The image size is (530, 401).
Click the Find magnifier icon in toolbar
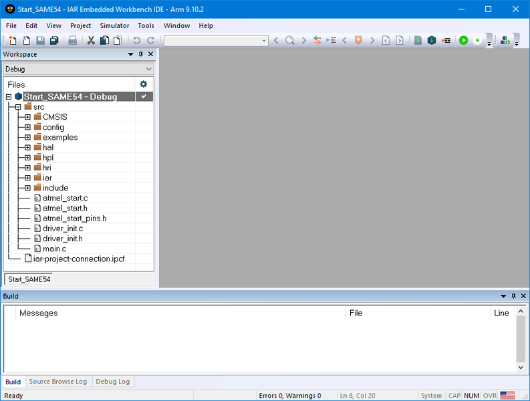(290, 41)
